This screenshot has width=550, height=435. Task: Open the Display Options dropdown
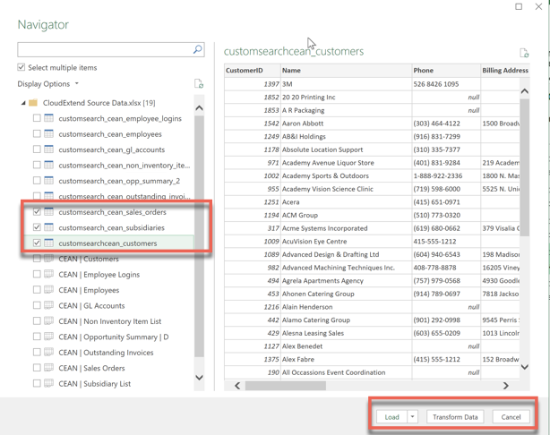48,84
